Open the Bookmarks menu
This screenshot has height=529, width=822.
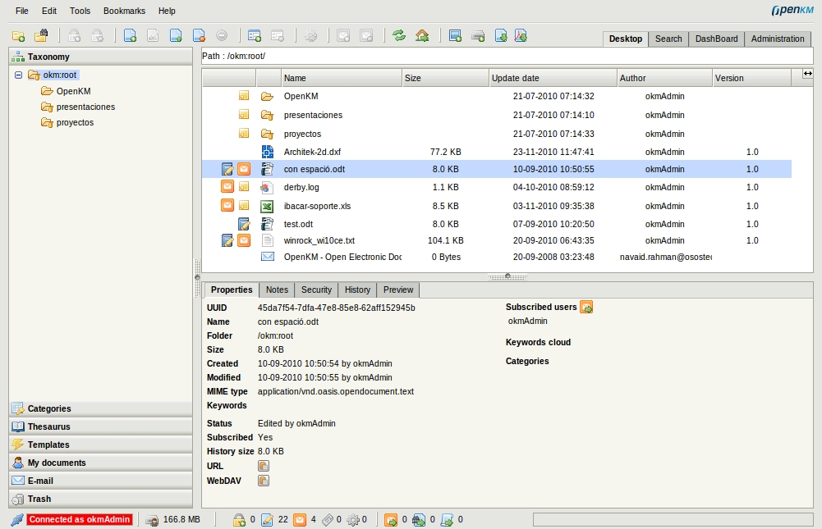pyautogui.click(x=124, y=11)
